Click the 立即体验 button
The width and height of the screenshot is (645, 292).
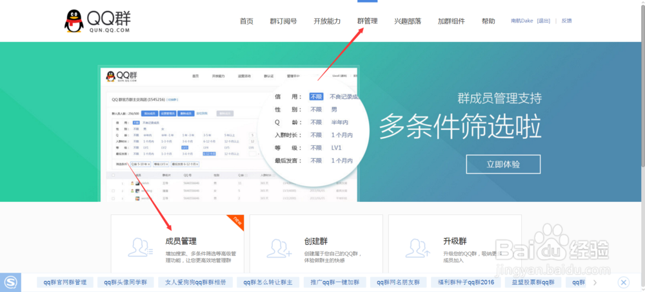pyautogui.click(x=503, y=164)
